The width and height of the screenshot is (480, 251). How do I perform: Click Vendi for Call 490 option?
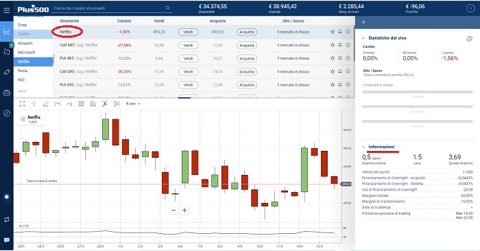(x=189, y=71)
